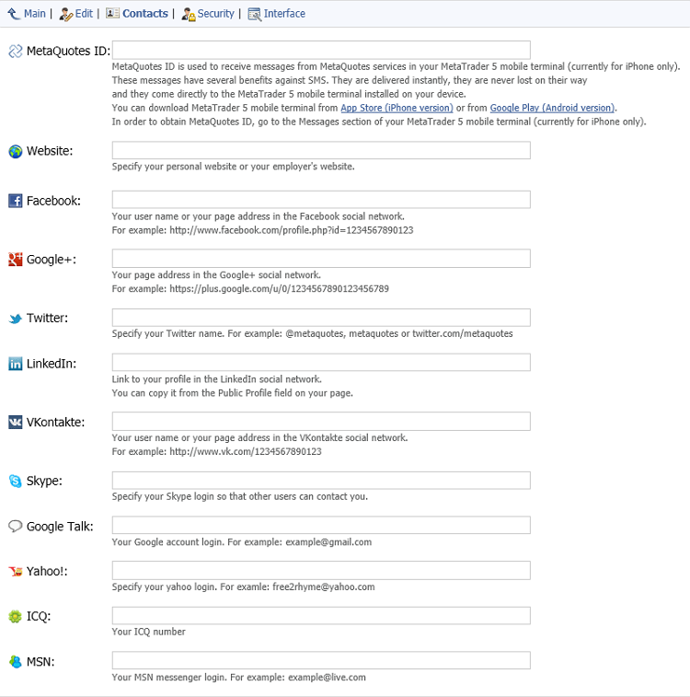690x697 pixels.
Task: Click the MSN messenger icon
Action: (15, 662)
